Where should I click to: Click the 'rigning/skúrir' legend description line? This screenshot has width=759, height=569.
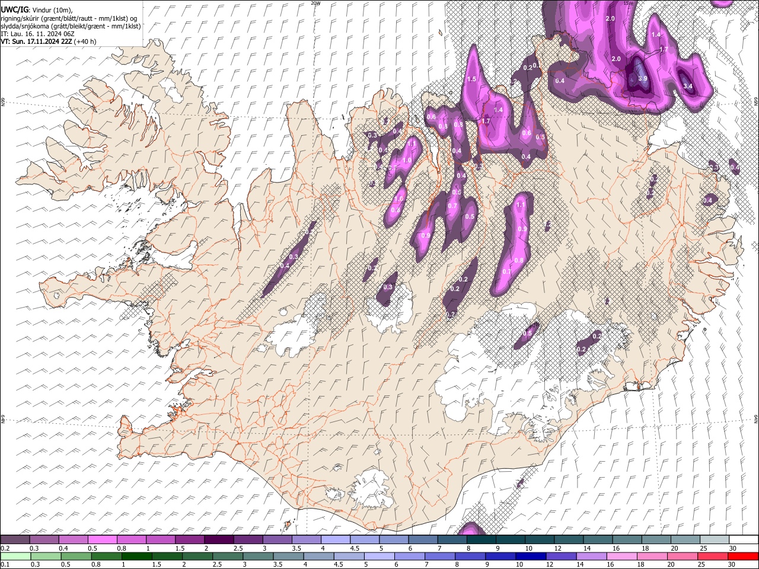pos(68,18)
